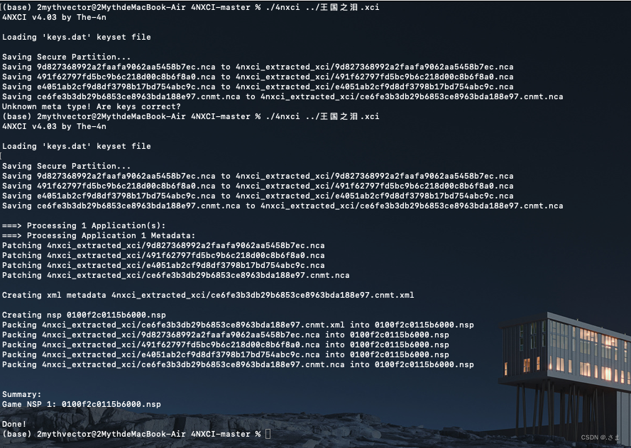631x448 pixels.
Task: Select the 'Patching' line for e4051ab2…9c.nca
Action: pyautogui.click(x=163, y=266)
